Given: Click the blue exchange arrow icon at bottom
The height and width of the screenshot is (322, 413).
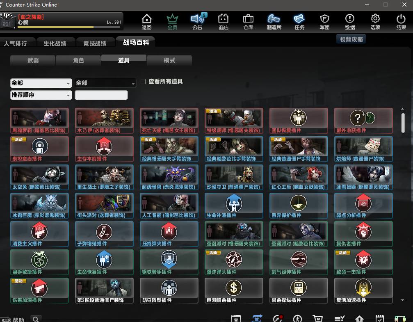Looking at the screenshot, I should point(257,318).
